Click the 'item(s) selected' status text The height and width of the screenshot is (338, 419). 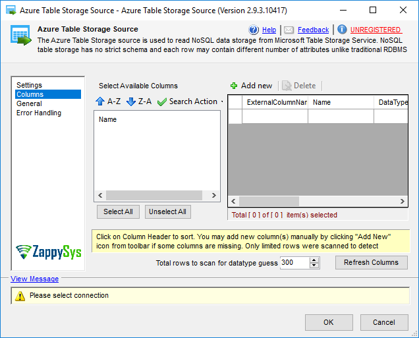(x=312, y=215)
